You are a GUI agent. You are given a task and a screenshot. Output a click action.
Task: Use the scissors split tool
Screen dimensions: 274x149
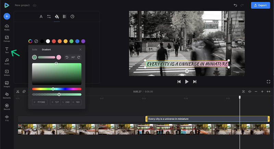pos(18,91)
